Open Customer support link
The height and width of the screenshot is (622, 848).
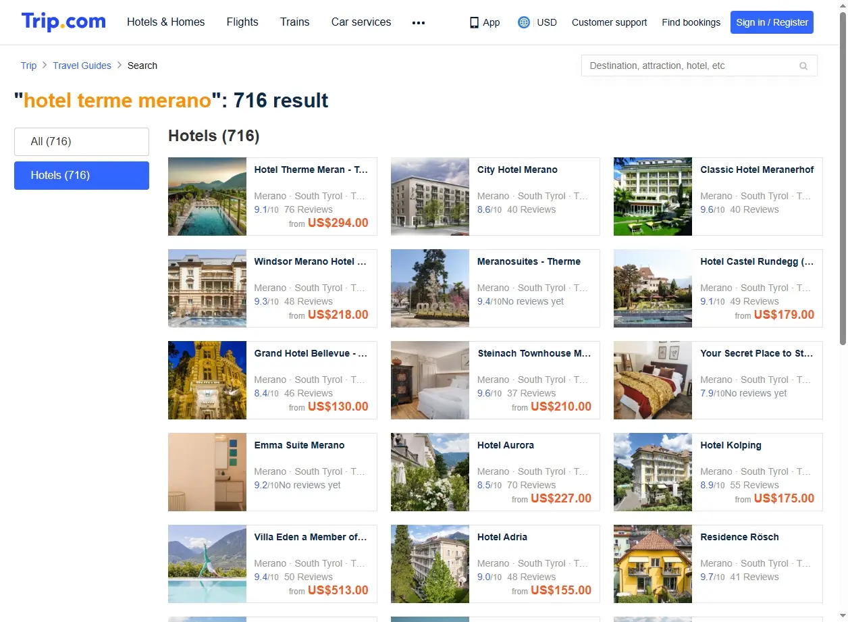click(609, 22)
